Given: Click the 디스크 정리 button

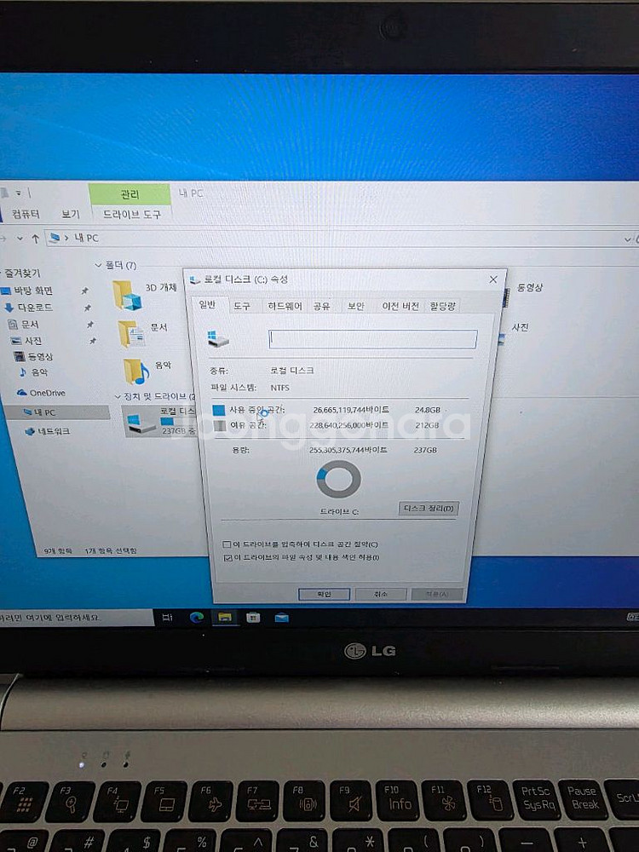Looking at the screenshot, I should pos(428,509).
